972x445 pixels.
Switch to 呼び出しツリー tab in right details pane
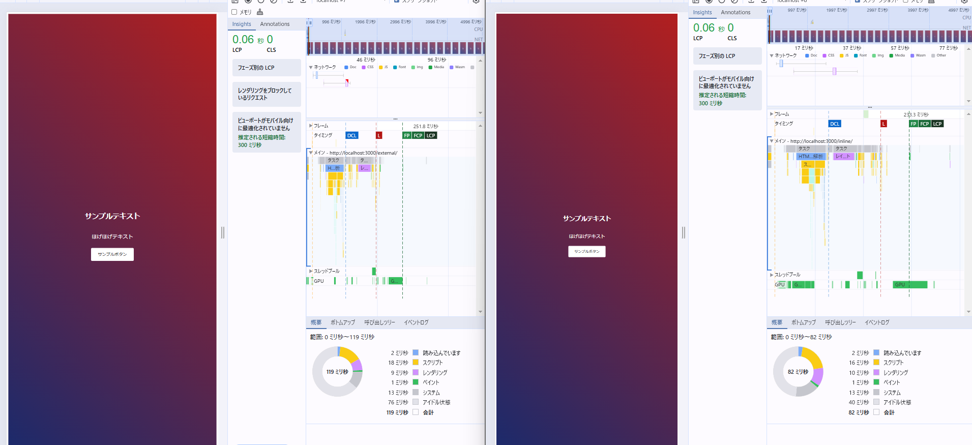pos(840,322)
